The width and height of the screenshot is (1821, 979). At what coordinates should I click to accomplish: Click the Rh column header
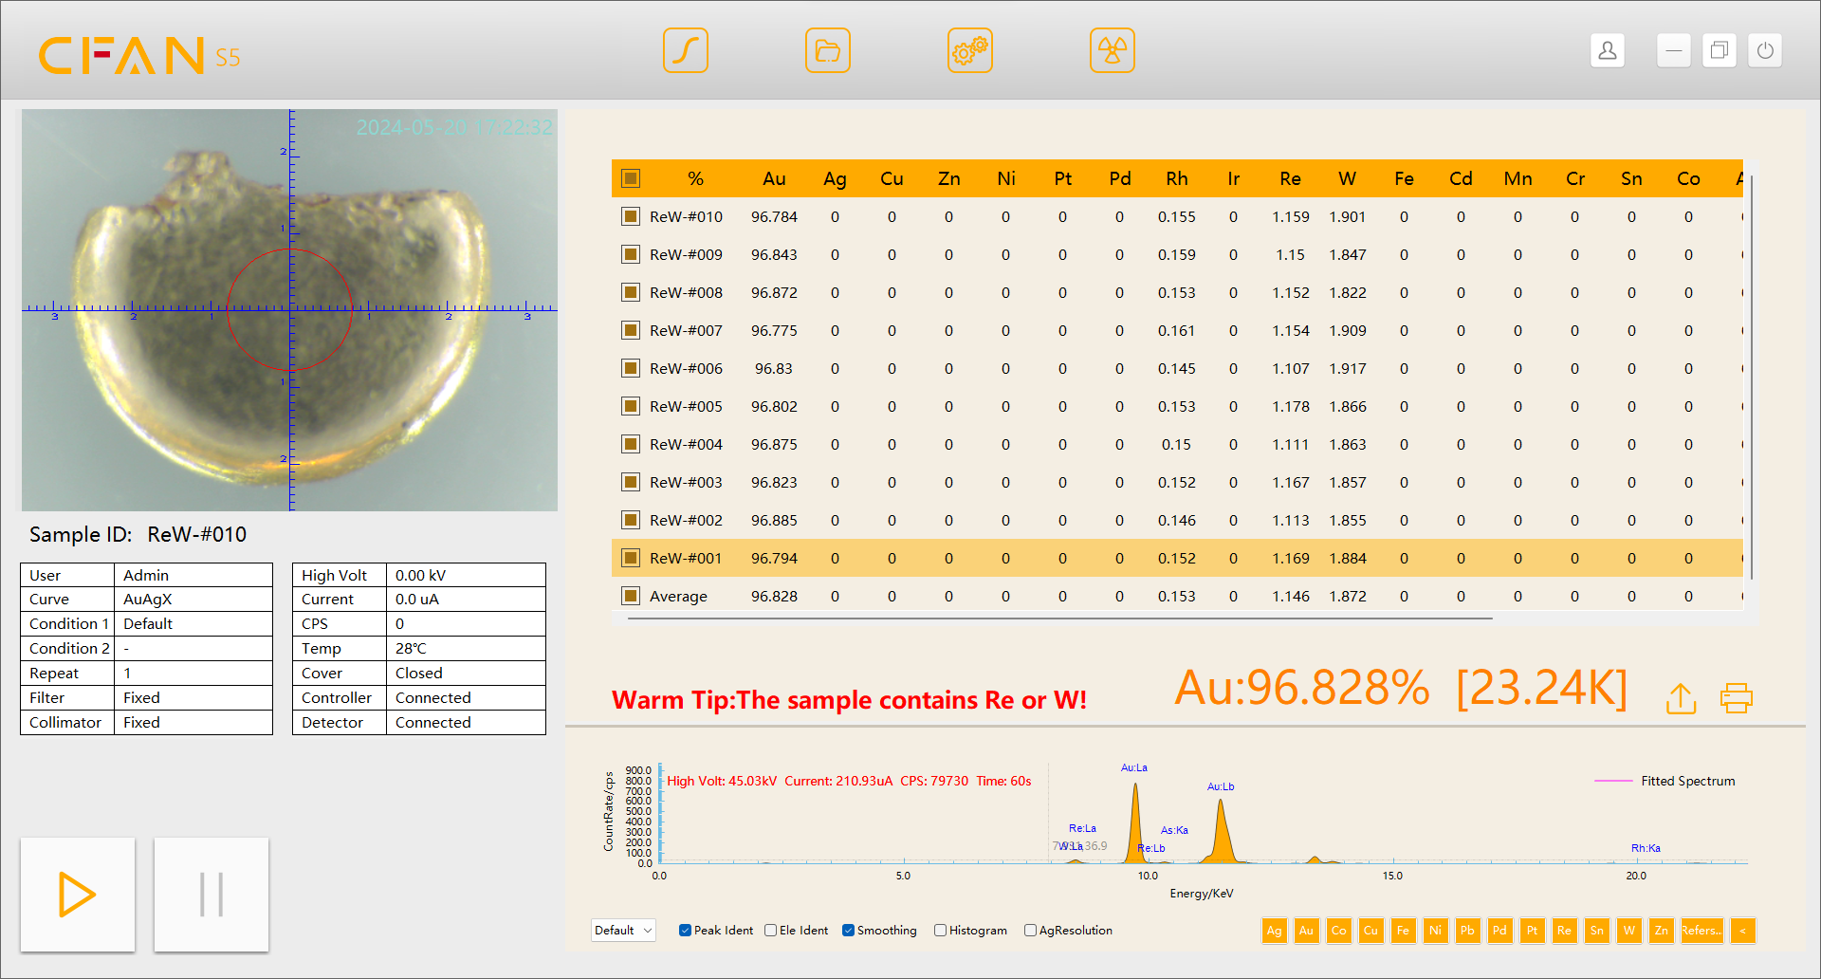coord(1177,178)
